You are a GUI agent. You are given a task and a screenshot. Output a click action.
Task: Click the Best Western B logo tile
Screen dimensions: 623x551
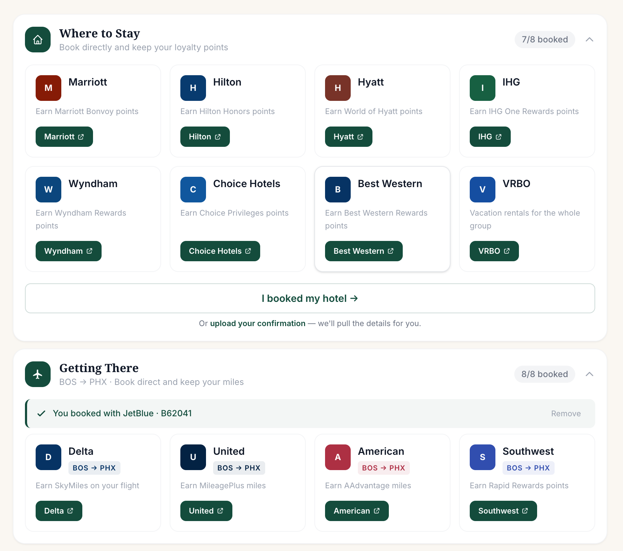click(x=338, y=190)
